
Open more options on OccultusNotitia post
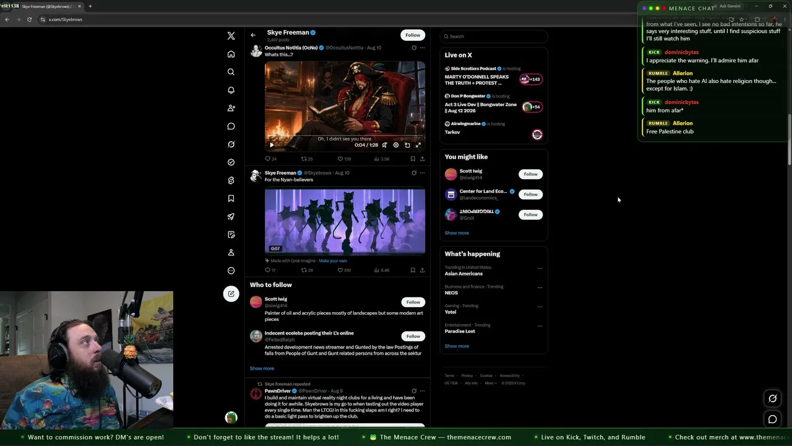(423, 48)
